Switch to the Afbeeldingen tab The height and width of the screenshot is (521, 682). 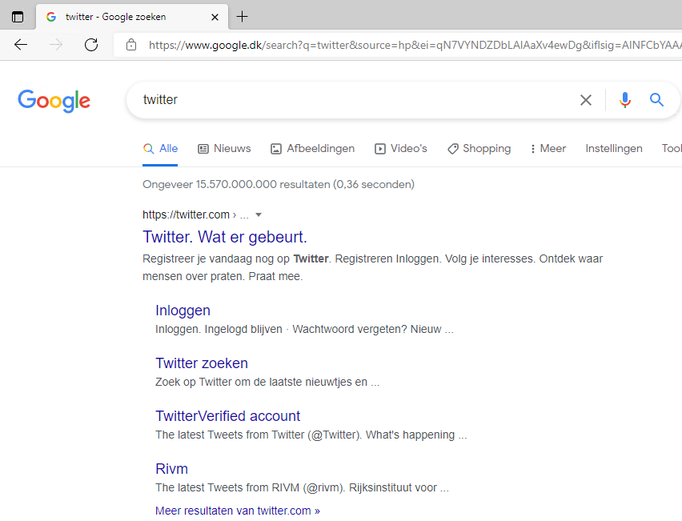[312, 149]
